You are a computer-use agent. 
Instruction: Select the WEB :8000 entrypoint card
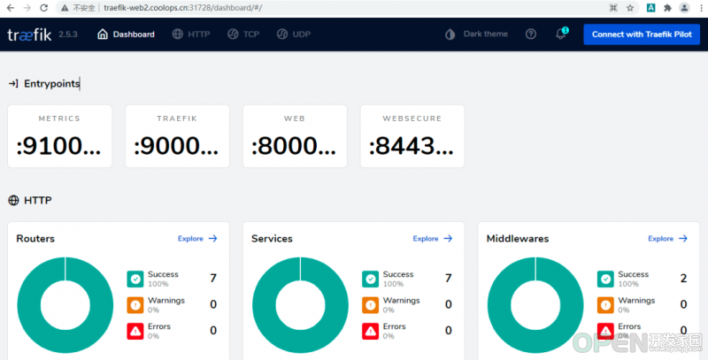click(x=295, y=136)
